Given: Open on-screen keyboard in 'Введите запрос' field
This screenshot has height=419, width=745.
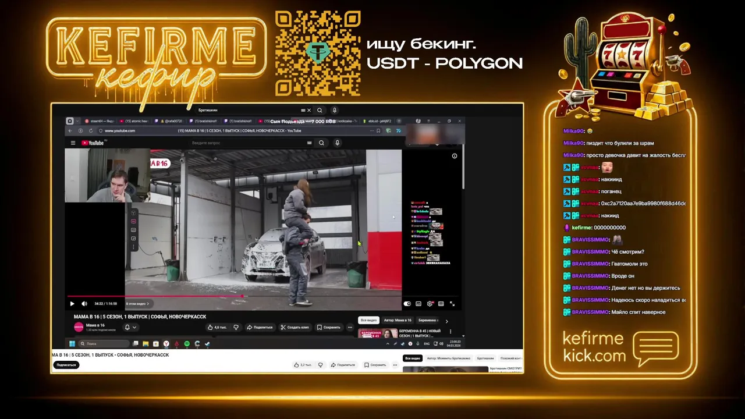Looking at the screenshot, I should [x=309, y=143].
